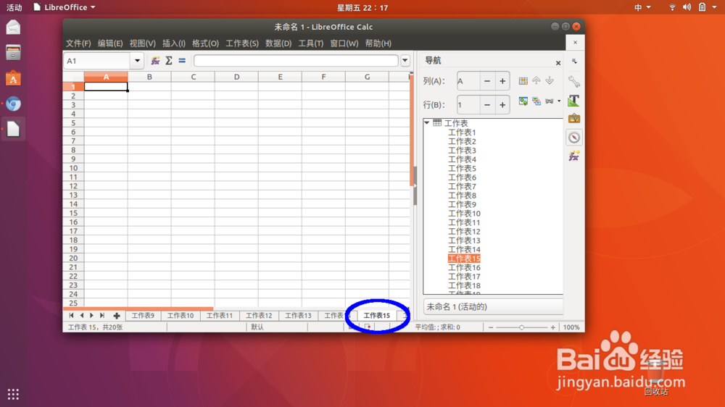Switch to the 工作表12 tab
725x407 pixels.
(259, 316)
